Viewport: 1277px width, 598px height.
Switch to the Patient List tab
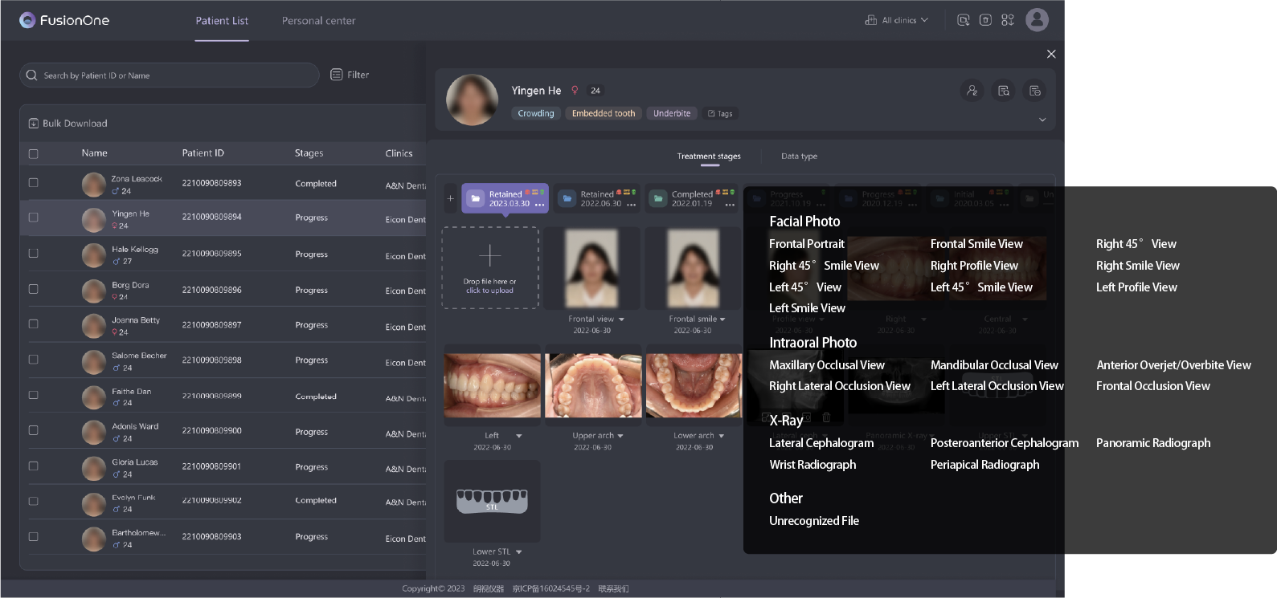click(222, 21)
